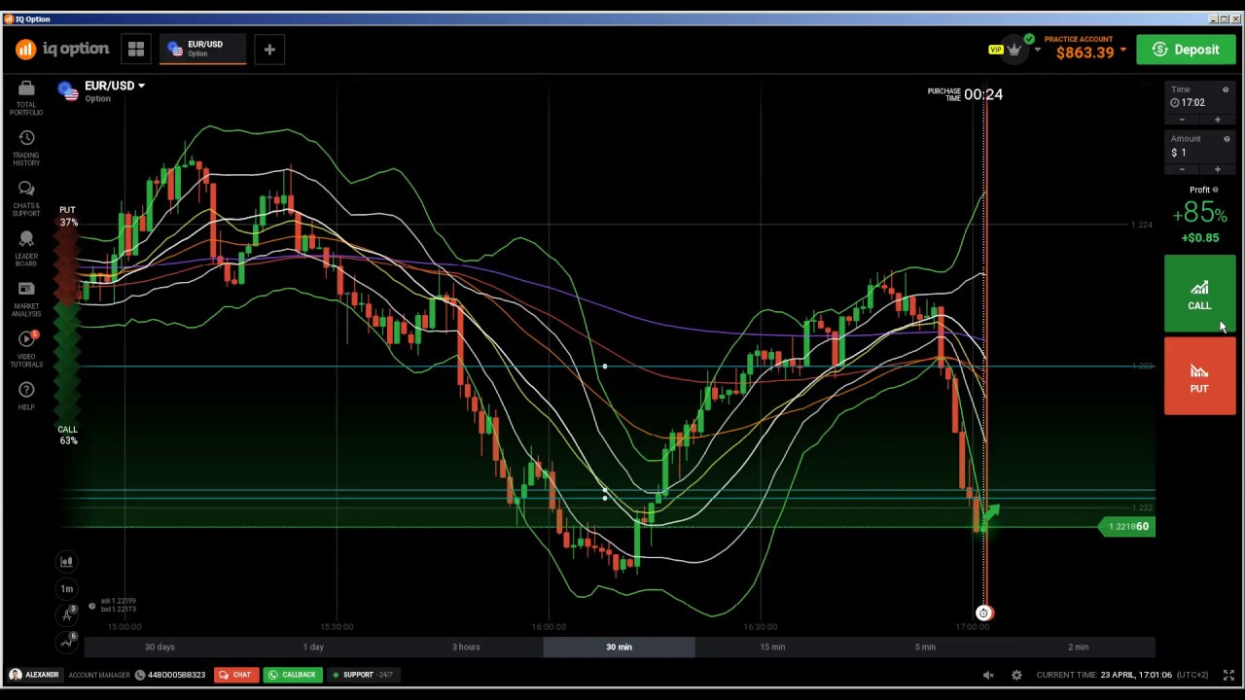Increase trade amount with plus
The width and height of the screenshot is (1245, 700).
[x=1217, y=169]
